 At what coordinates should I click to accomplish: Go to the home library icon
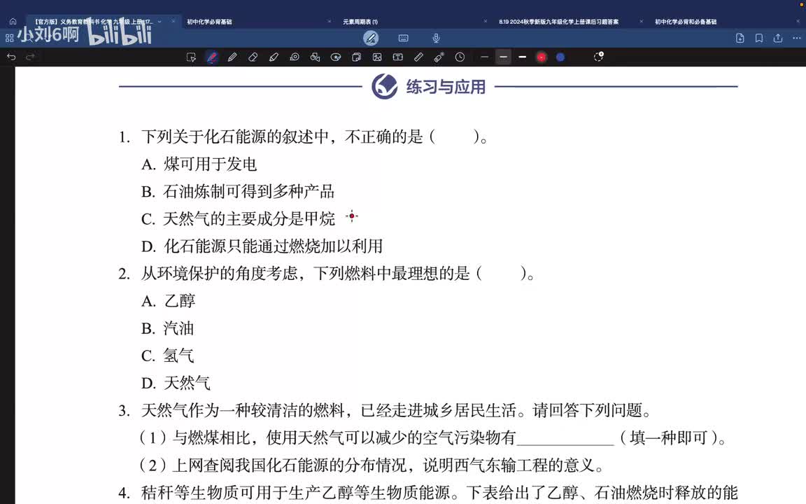pyautogui.click(x=13, y=22)
